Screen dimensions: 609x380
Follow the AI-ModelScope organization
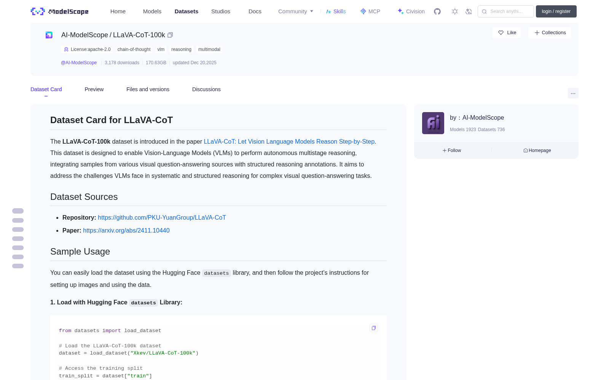(x=452, y=150)
